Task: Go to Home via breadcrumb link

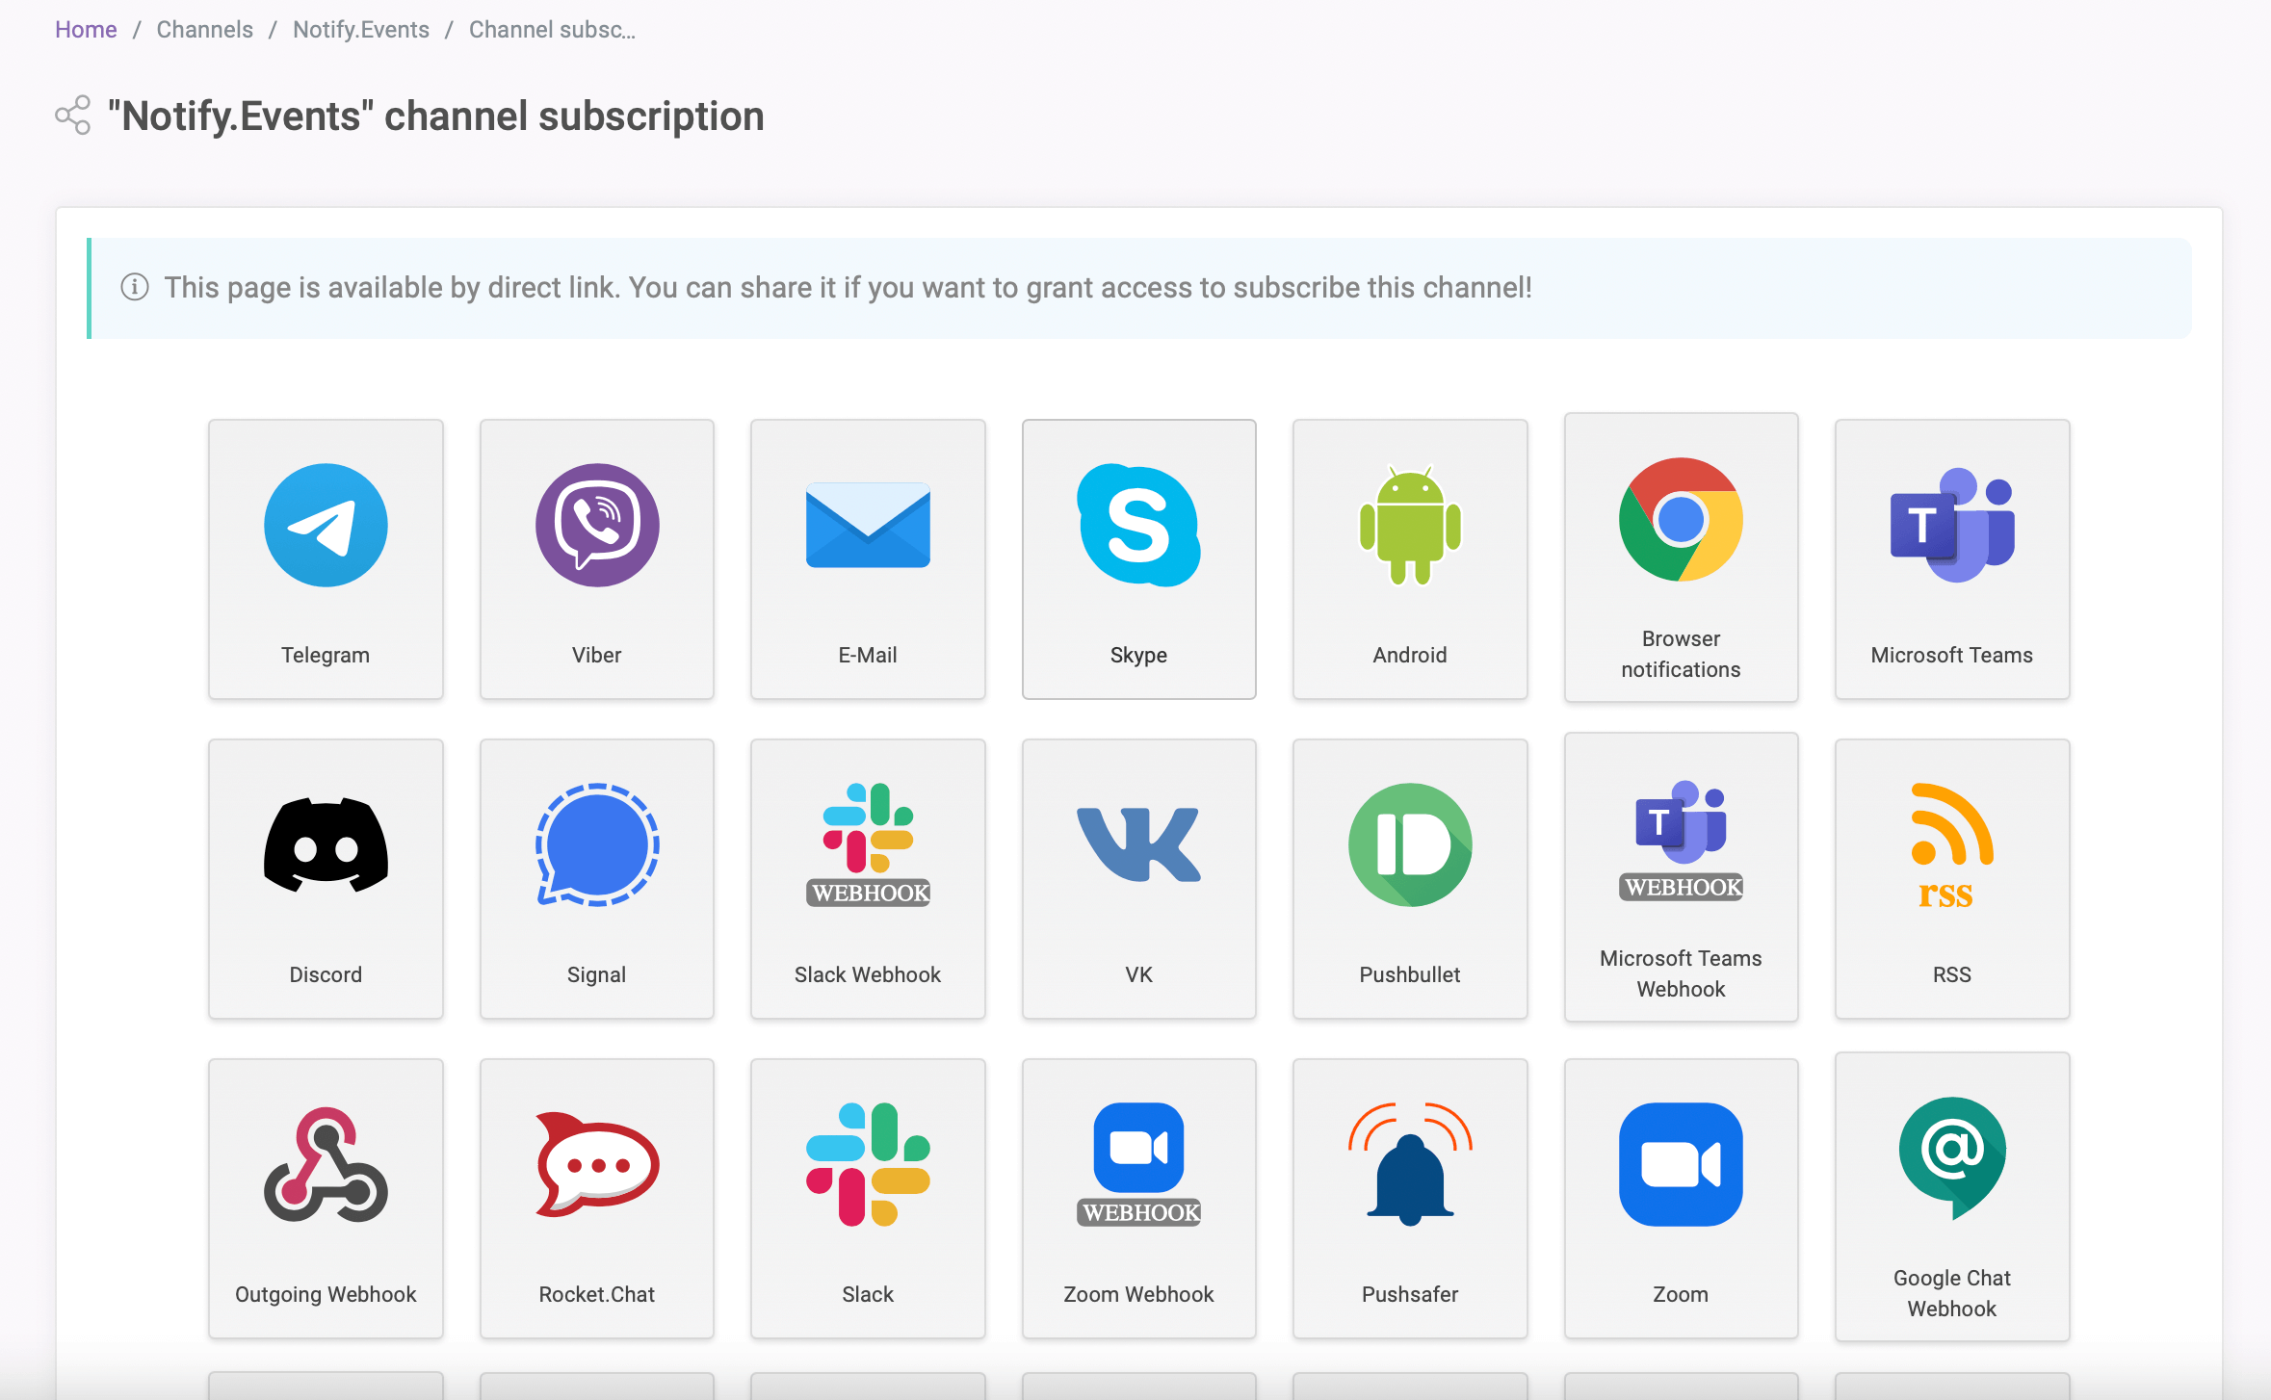Action: point(86,30)
